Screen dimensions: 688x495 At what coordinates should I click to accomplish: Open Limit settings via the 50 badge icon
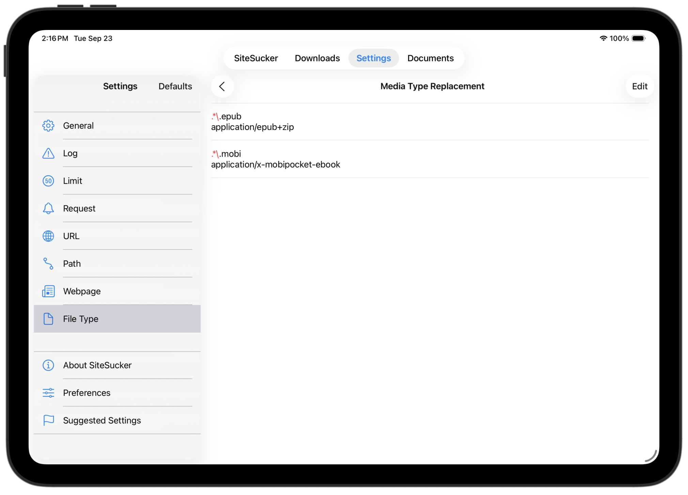48,181
